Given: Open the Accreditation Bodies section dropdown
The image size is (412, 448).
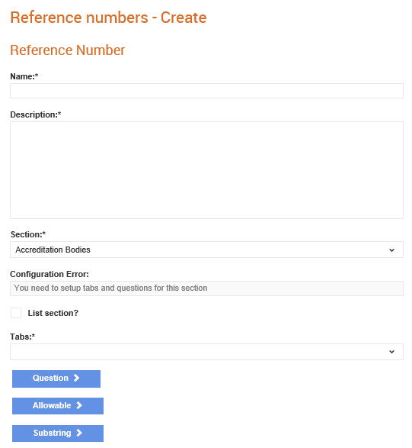Looking at the screenshot, I should (x=206, y=250).
